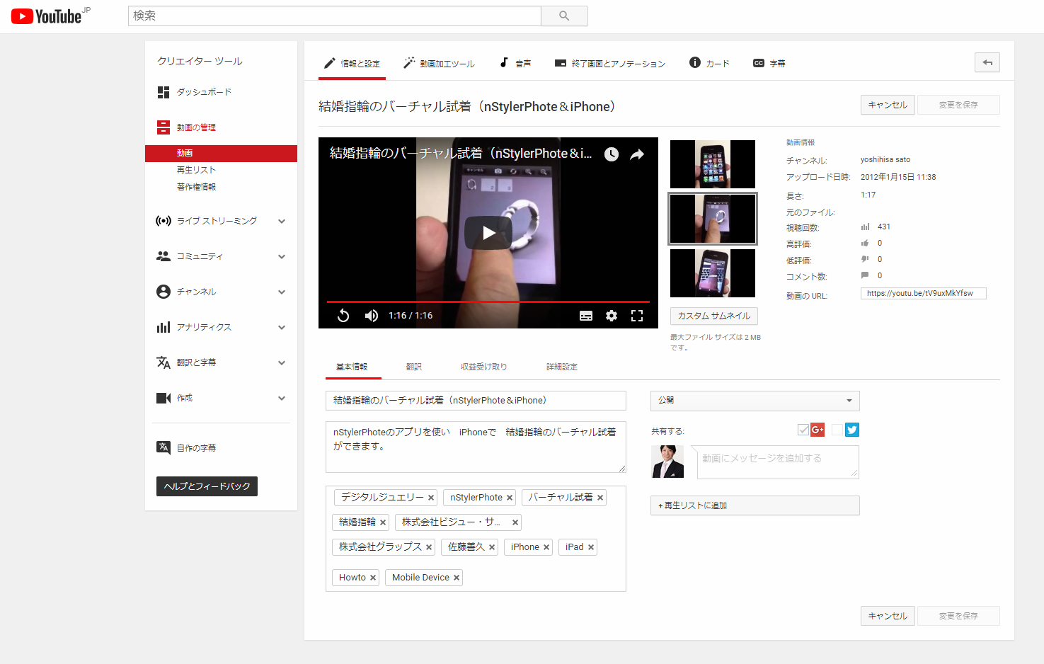Mute the video volume icon
This screenshot has height=664, width=1044.
[371, 316]
